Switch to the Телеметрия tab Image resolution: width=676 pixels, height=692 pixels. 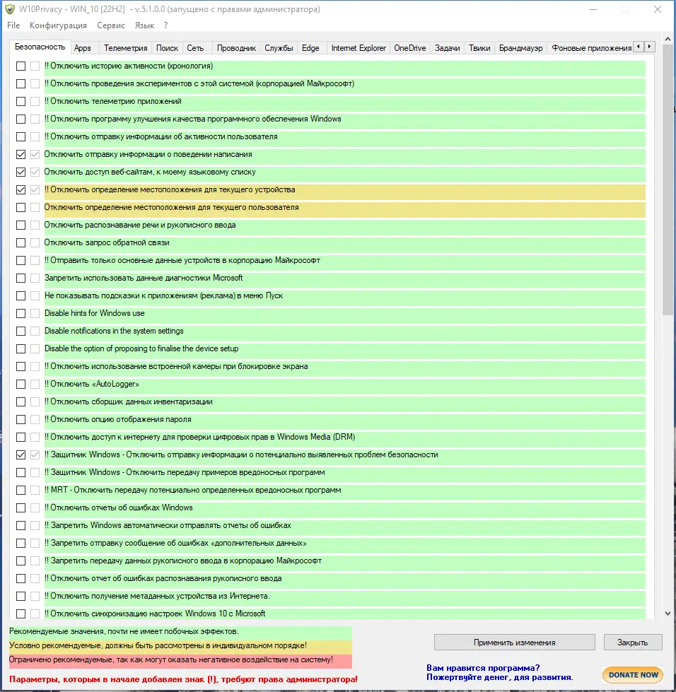pos(125,48)
